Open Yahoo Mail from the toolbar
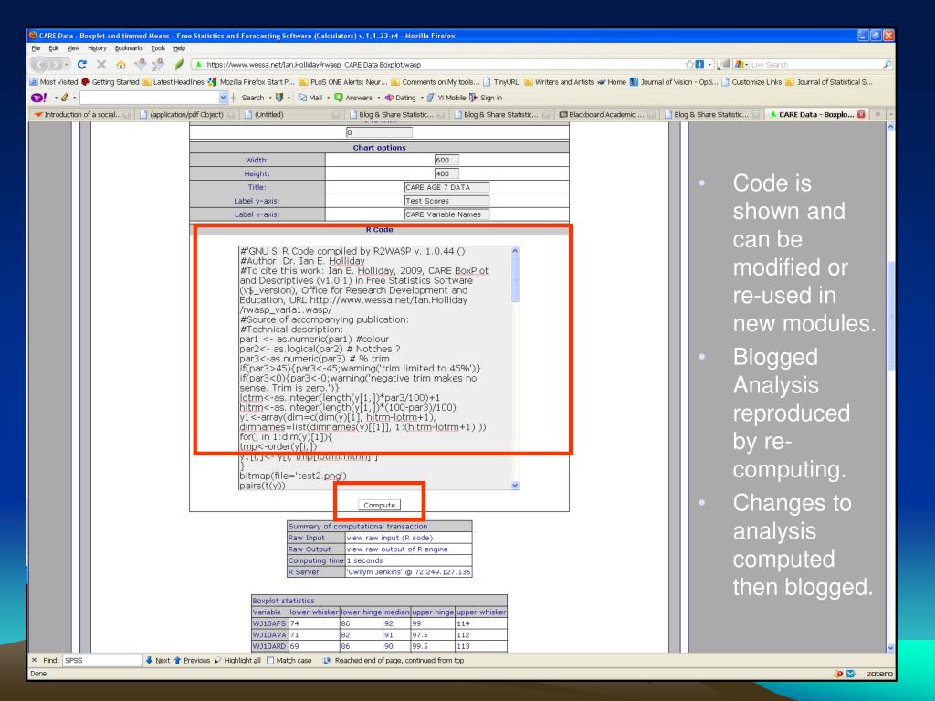 (310, 98)
